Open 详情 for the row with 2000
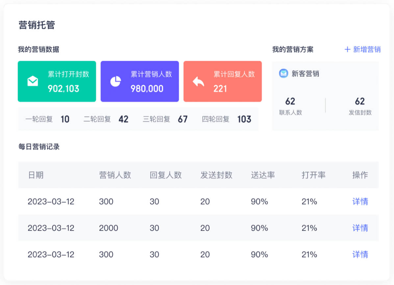 360,228
